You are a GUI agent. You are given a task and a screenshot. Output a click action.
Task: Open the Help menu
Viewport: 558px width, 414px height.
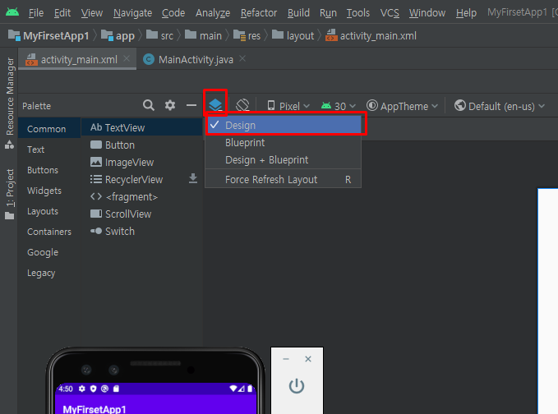point(466,13)
